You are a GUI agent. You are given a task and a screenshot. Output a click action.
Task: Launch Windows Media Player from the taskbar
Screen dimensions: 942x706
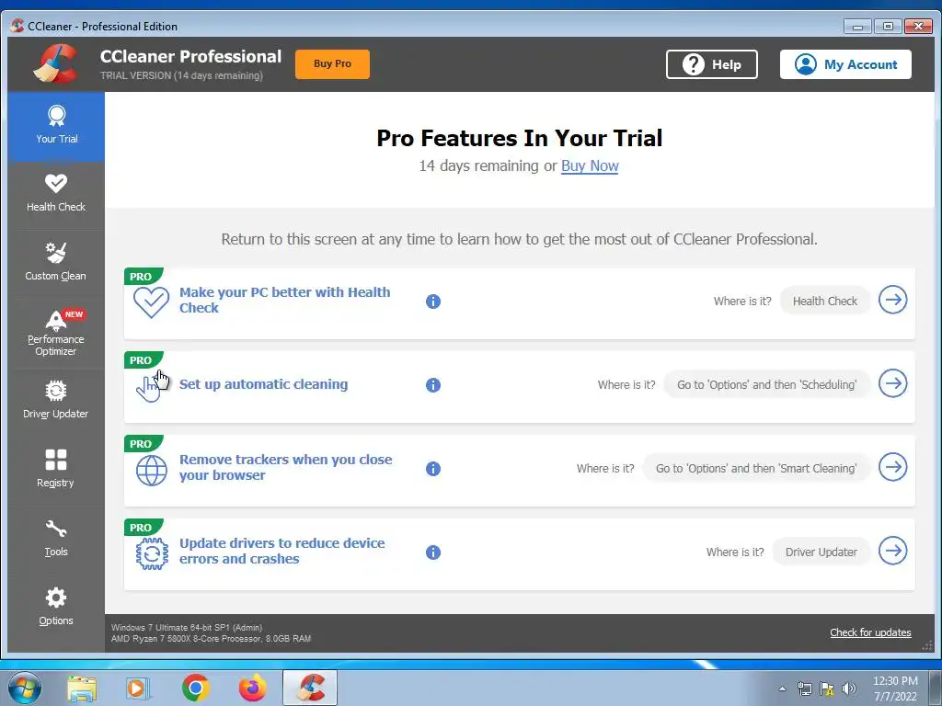point(138,688)
